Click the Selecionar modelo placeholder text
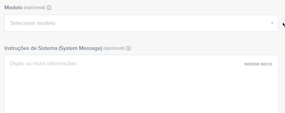 (33, 23)
